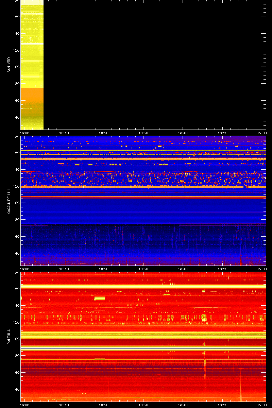
Task: Click the SAN VITO station label
Action: pyautogui.click(x=8, y=65)
